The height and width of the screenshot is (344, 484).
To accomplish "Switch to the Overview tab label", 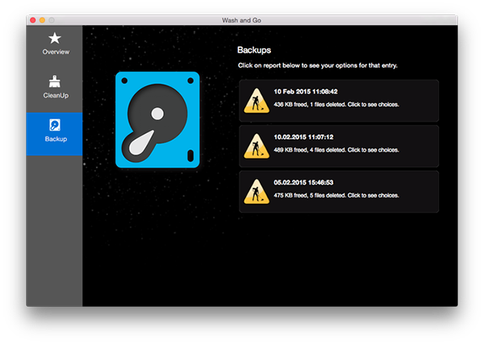I will click(x=56, y=52).
